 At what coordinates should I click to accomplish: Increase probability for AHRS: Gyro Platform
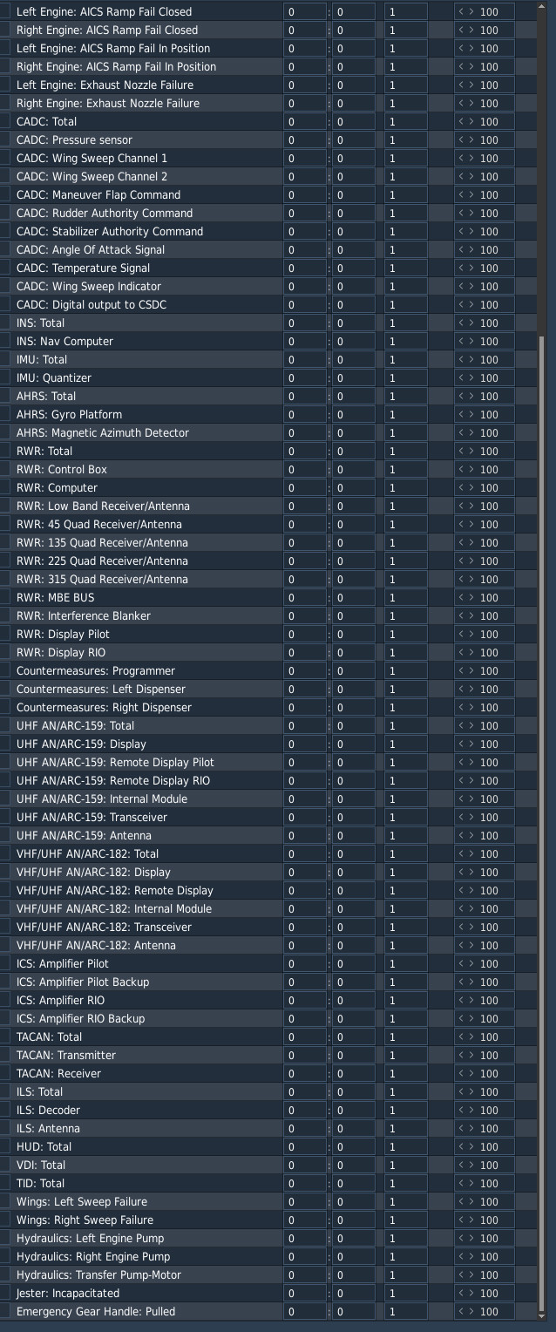[471, 414]
